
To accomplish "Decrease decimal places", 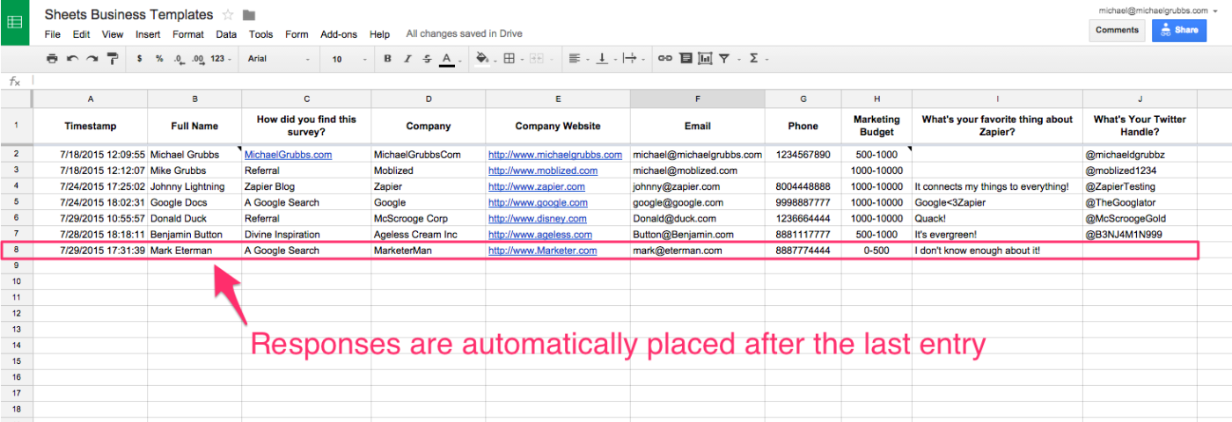I will coord(179,59).
